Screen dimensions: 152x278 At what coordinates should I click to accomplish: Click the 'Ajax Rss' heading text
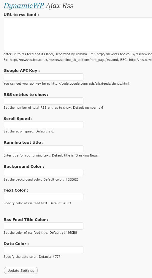click(x=59, y=6)
